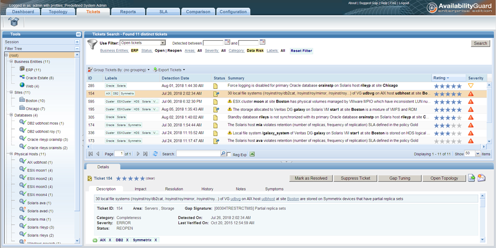Click reopen status icon for ticket 195
The width and height of the screenshot is (496, 248).
(216, 109)
